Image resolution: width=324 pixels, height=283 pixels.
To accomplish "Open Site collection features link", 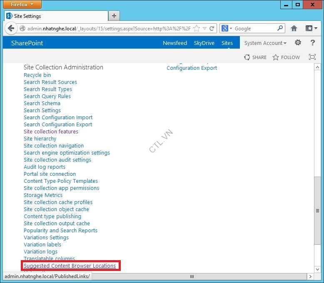I will 51,131.
